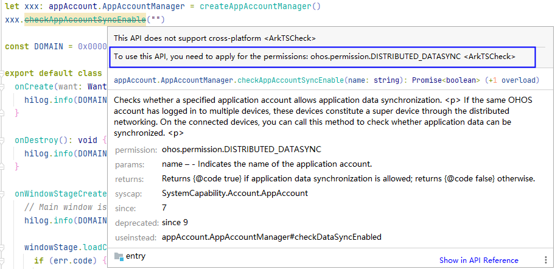The height and width of the screenshot is (269, 555).
Task: Click the xxx variable in the let declaration
Action: coord(29,7)
